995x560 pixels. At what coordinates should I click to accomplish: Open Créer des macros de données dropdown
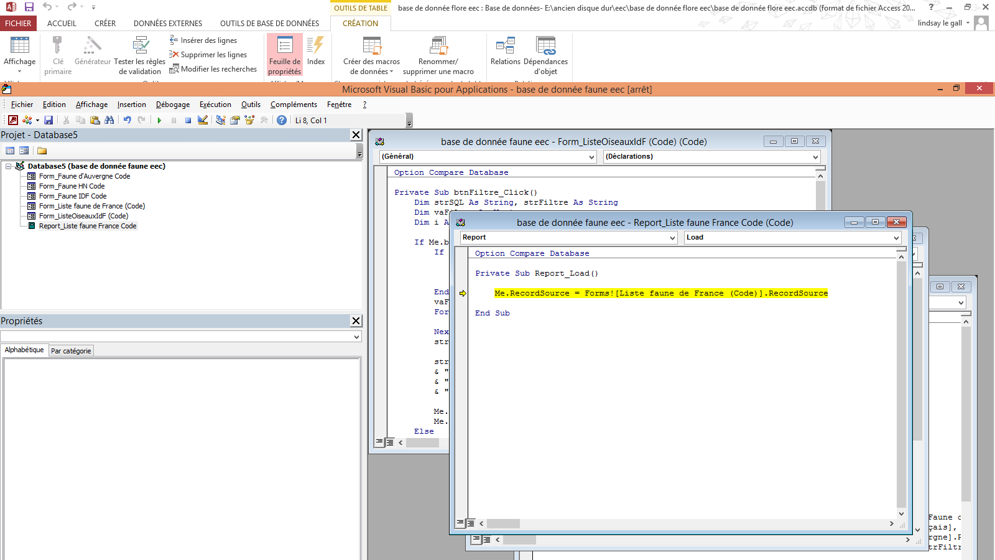pos(372,55)
